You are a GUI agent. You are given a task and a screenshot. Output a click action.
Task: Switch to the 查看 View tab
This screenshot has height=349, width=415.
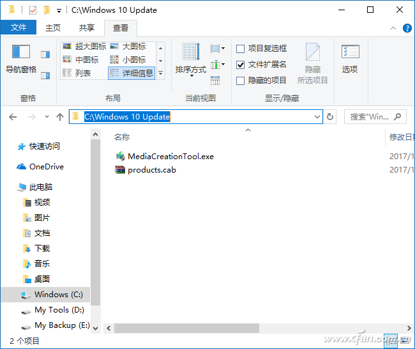121,28
